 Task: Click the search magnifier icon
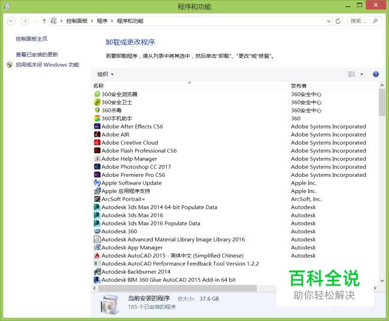375,21
